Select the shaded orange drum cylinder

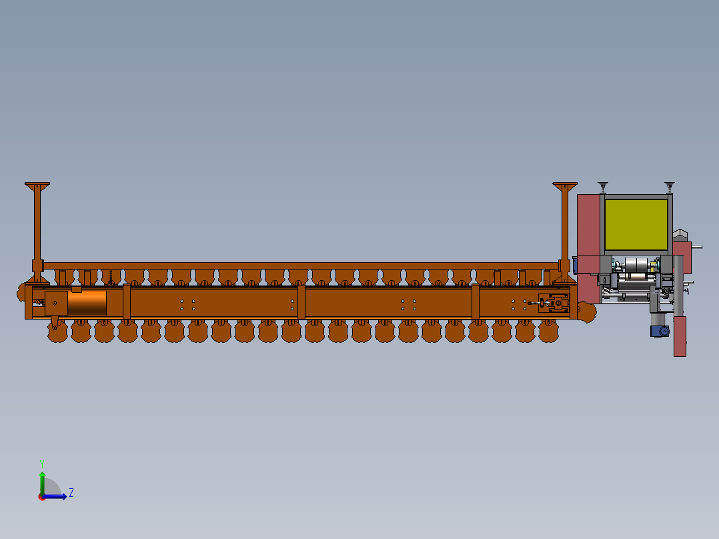tap(87, 303)
